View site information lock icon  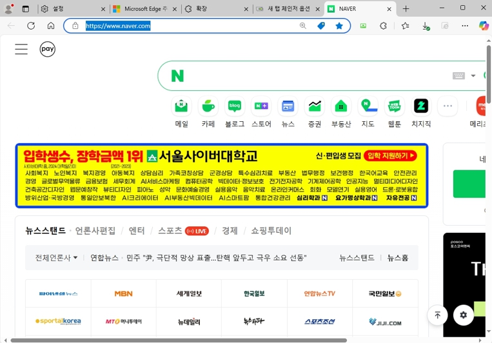click(x=75, y=26)
